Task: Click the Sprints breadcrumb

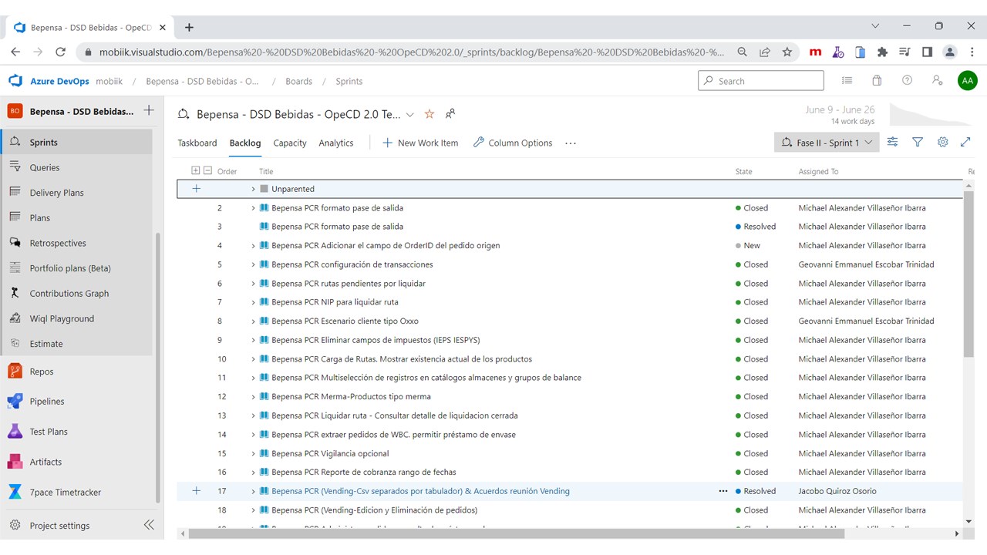Action: click(x=349, y=81)
